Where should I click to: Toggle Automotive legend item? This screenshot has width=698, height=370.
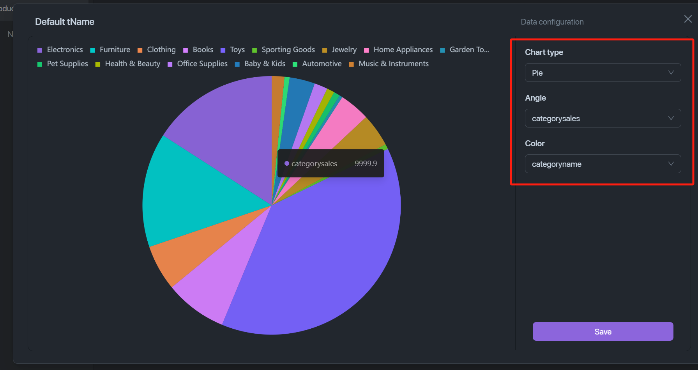tap(322, 64)
